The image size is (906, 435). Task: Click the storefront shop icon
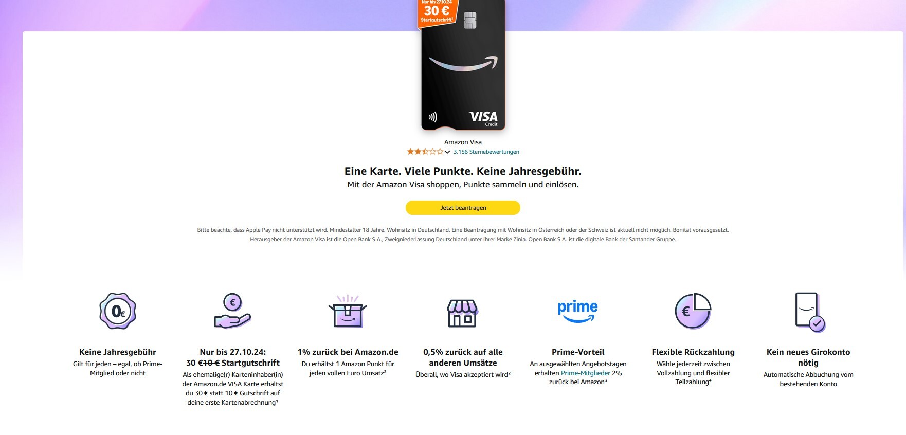[x=463, y=313]
